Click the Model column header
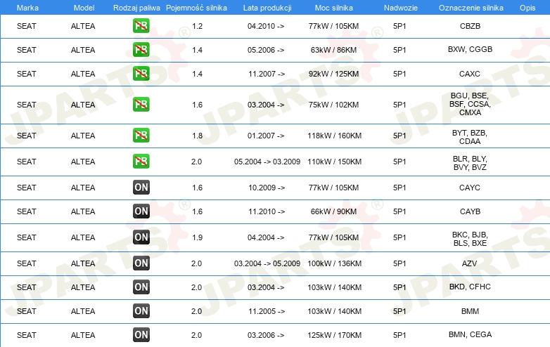The image size is (550, 347). tap(84, 8)
